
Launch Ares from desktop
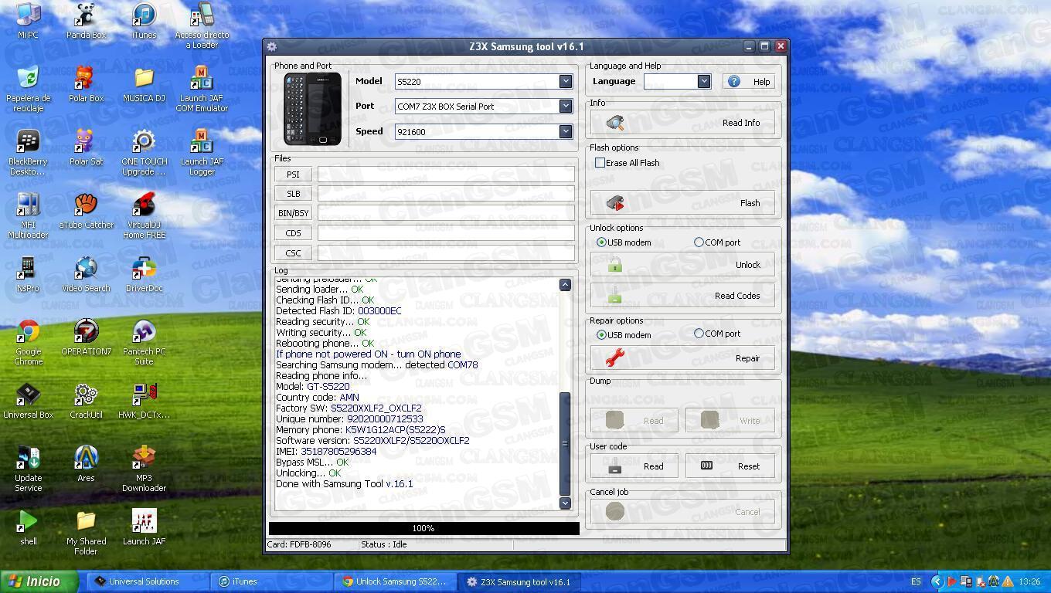pos(86,464)
